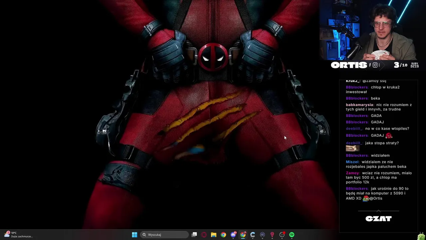
Task: Open the first Chrome taskbar icon
Action: [223, 235]
